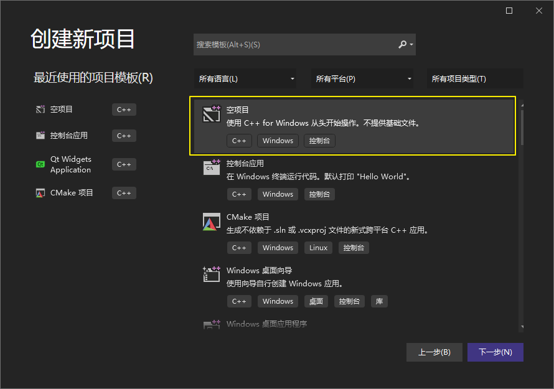This screenshot has width=554, height=389.
Task: Click the 空项目 icon in recent templates
Action: point(39,109)
